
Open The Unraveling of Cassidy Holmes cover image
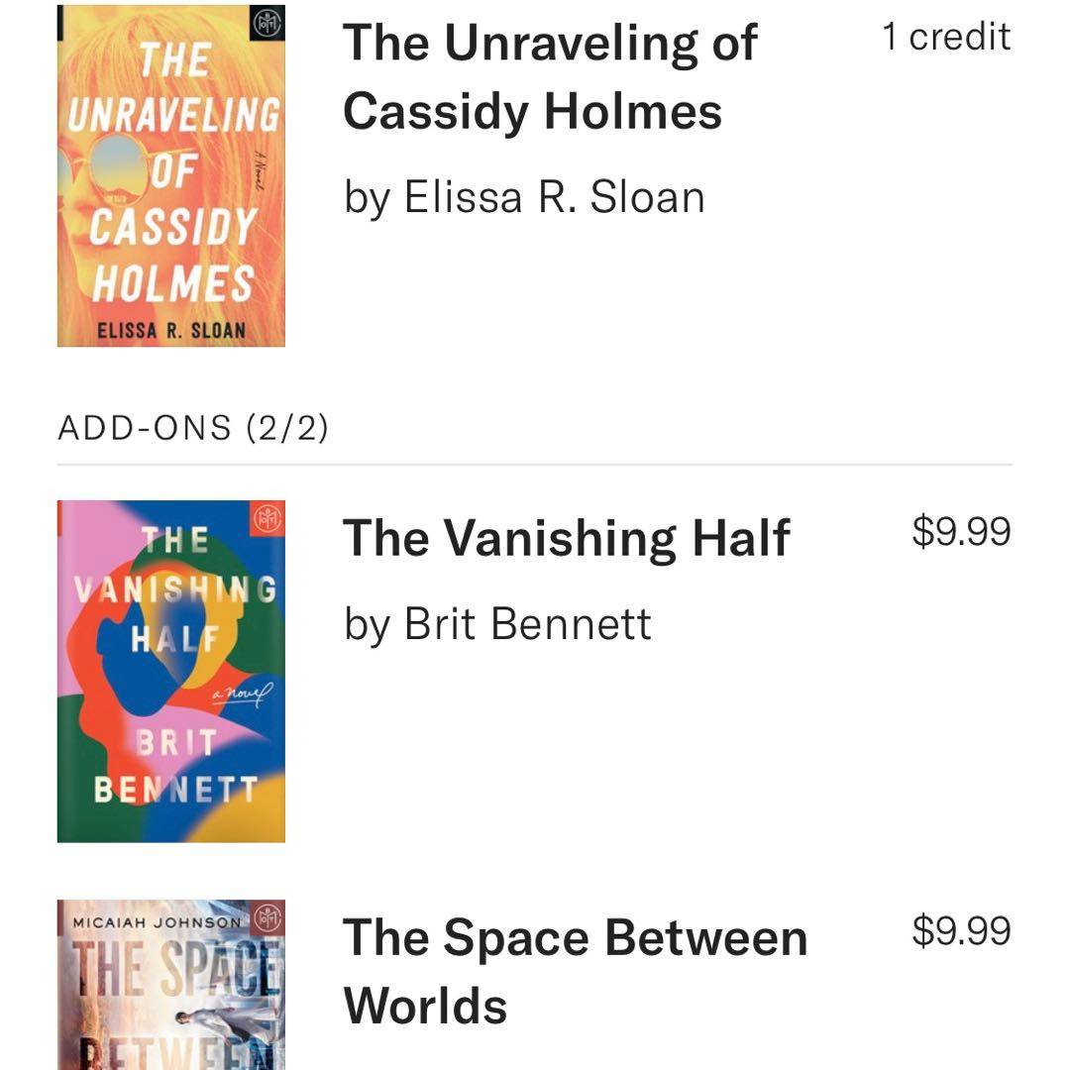click(x=171, y=176)
